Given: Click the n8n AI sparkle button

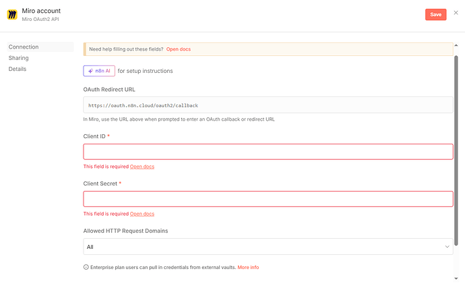Looking at the screenshot, I should [x=98, y=71].
